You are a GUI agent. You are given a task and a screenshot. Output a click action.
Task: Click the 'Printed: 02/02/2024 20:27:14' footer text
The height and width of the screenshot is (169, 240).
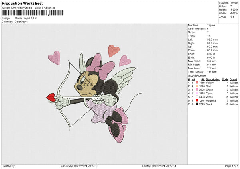[x=159, y=166]
